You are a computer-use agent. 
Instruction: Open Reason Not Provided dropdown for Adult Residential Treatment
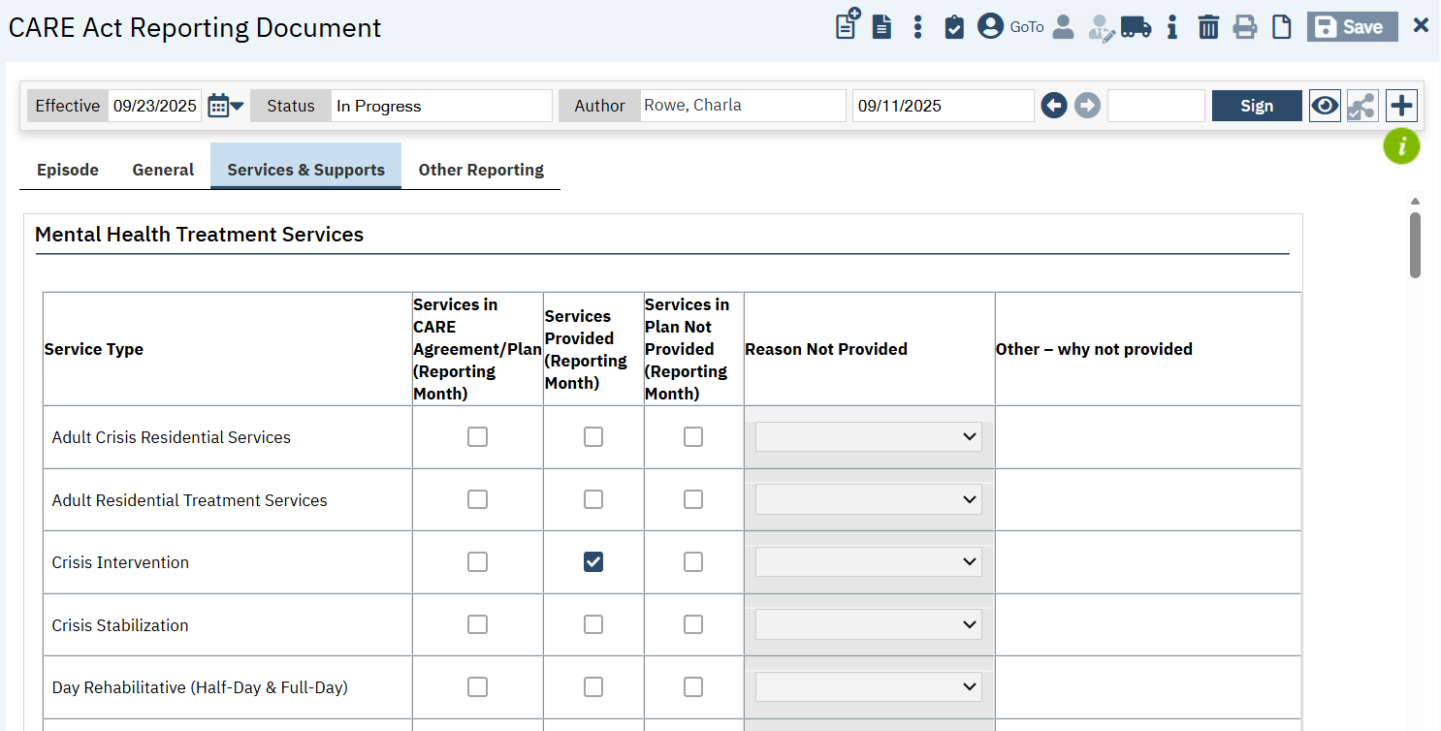click(868, 499)
